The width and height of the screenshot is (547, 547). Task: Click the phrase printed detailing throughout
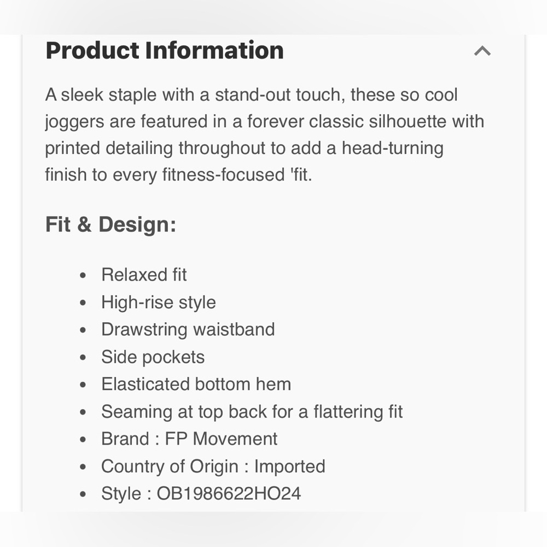155,148
